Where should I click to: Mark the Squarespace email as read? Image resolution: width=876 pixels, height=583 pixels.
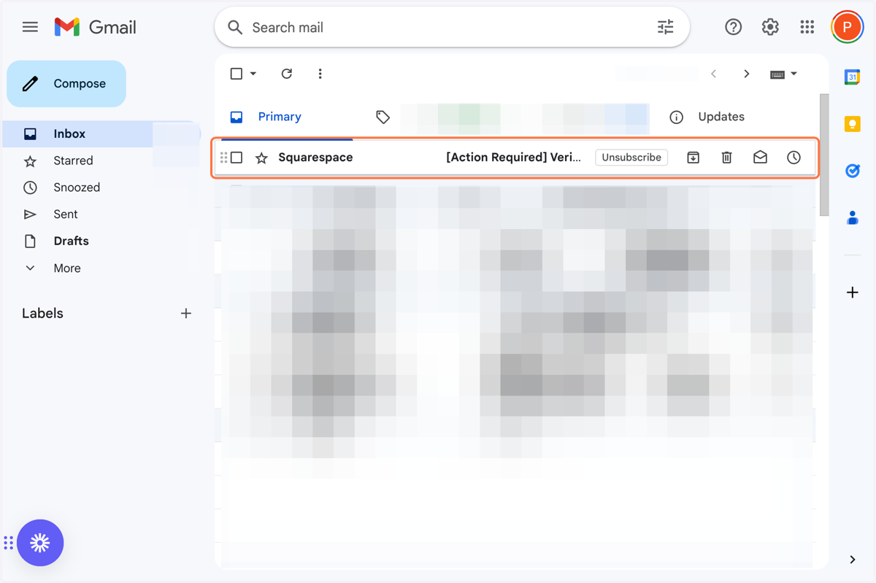[760, 158]
